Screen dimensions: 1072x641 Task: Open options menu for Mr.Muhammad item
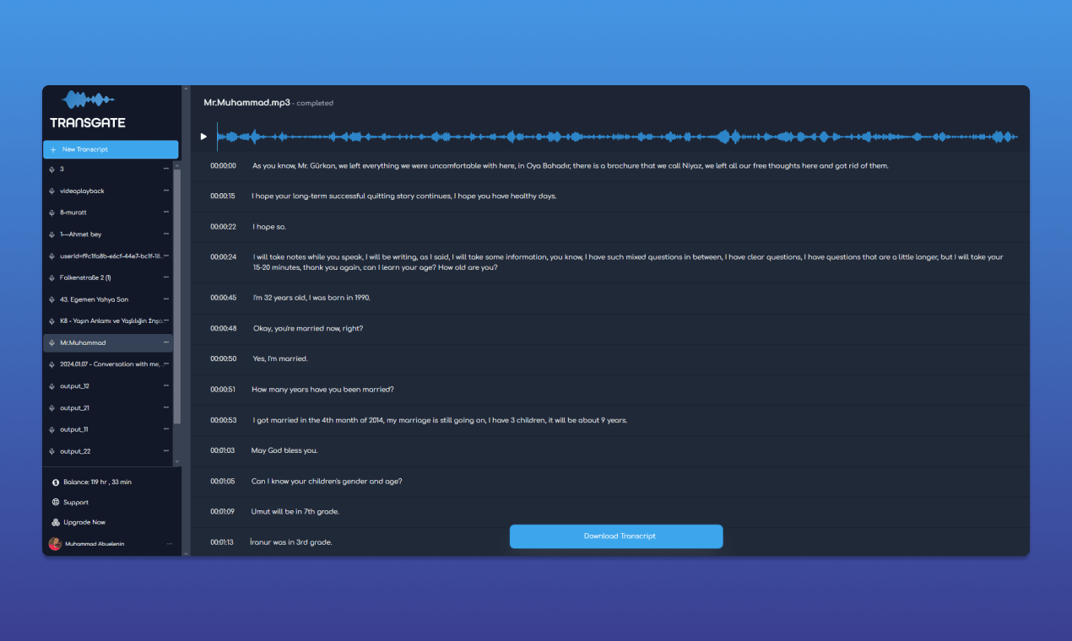tap(166, 343)
